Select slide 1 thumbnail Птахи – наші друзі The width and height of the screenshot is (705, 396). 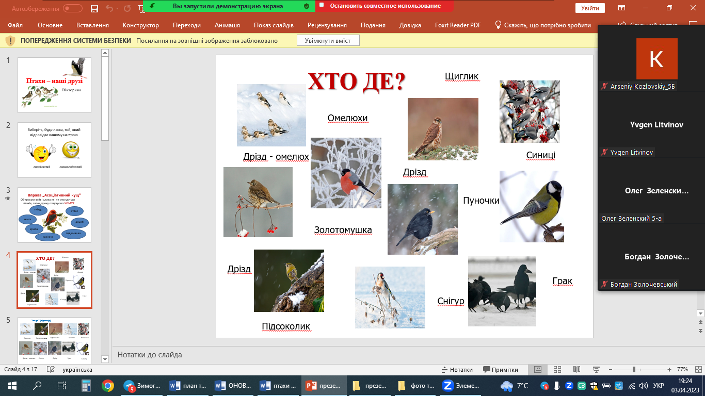point(54,85)
